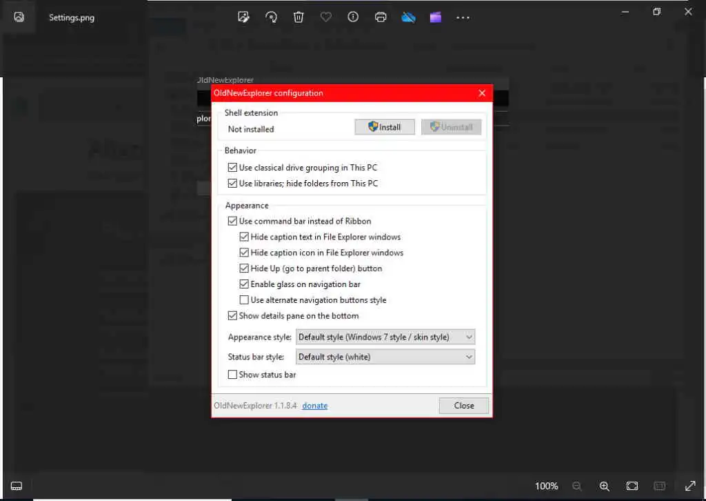706x501 pixels.
Task: Delete the image with the trash icon
Action: 299,17
